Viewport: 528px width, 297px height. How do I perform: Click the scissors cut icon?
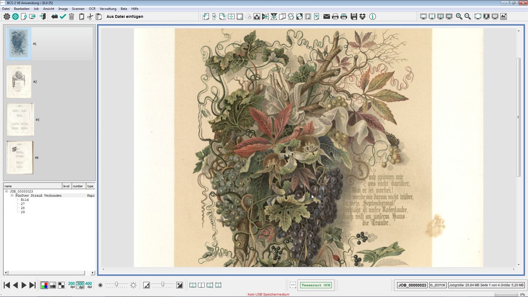(90, 17)
